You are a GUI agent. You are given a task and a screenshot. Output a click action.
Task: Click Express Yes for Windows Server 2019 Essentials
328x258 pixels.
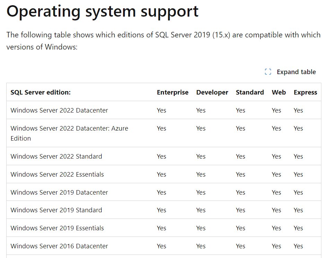(298, 228)
